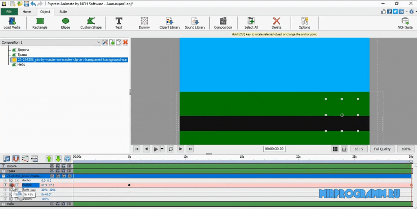Viewport: 417px width, 209px height.
Task: Add a Dummy object
Action: coord(144,23)
